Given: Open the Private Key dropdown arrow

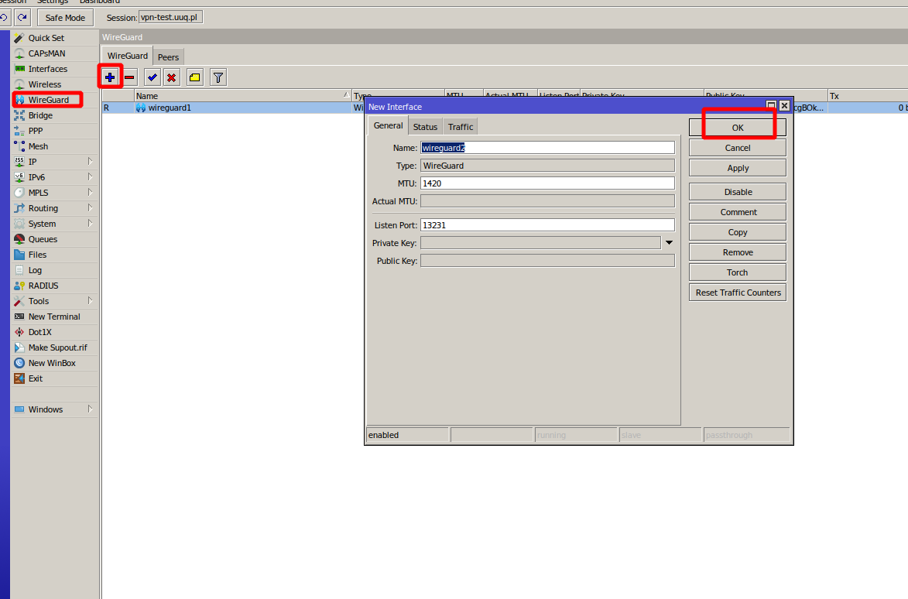Looking at the screenshot, I should [x=668, y=241].
